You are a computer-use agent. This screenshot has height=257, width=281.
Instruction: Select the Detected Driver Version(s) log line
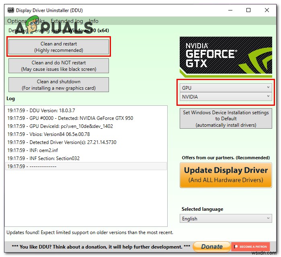point(86,142)
